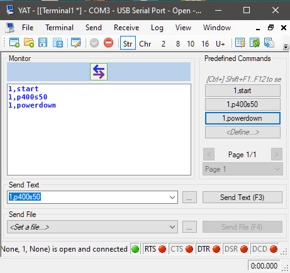Select hexadecimal radix 16 in toolbar

(x=205, y=43)
